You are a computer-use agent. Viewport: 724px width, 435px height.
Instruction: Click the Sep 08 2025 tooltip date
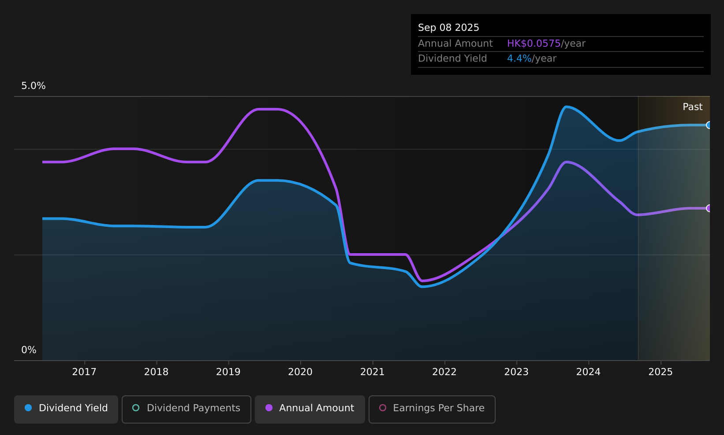point(448,28)
